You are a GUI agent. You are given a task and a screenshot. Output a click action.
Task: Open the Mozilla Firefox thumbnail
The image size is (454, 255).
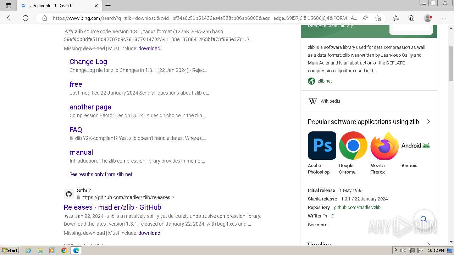(x=384, y=146)
